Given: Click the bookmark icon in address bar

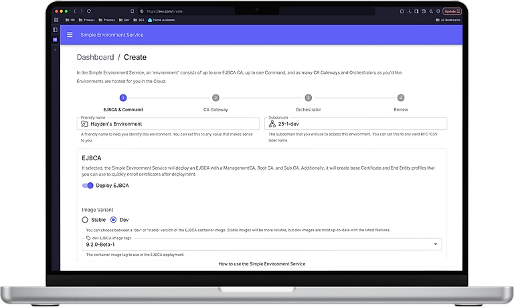Looking at the screenshot, I should click(133, 11).
